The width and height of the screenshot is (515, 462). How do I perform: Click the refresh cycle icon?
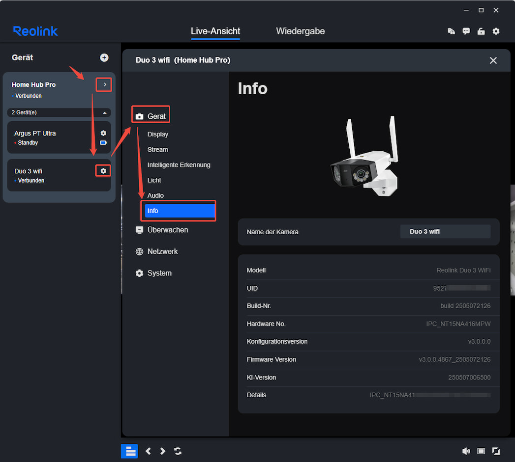(x=178, y=451)
